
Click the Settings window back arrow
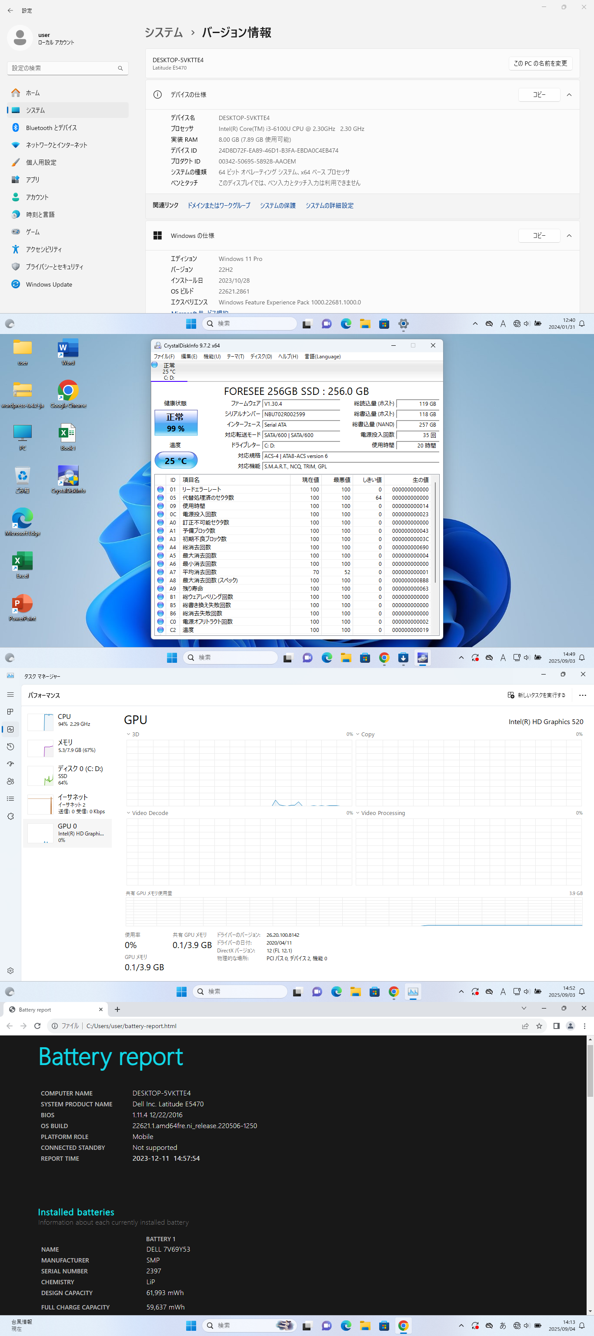point(10,10)
